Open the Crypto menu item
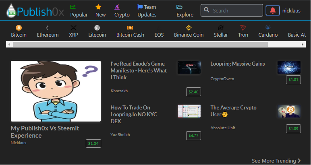Screen dimensions: 311x165 pos(122,15)
